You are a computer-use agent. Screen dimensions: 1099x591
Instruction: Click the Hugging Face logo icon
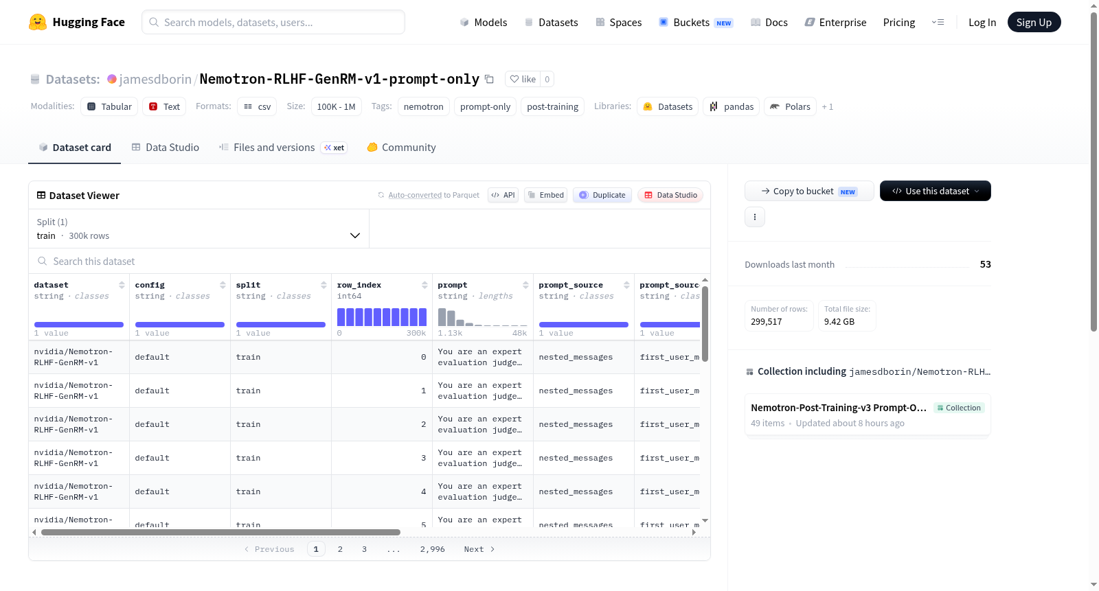tap(38, 22)
